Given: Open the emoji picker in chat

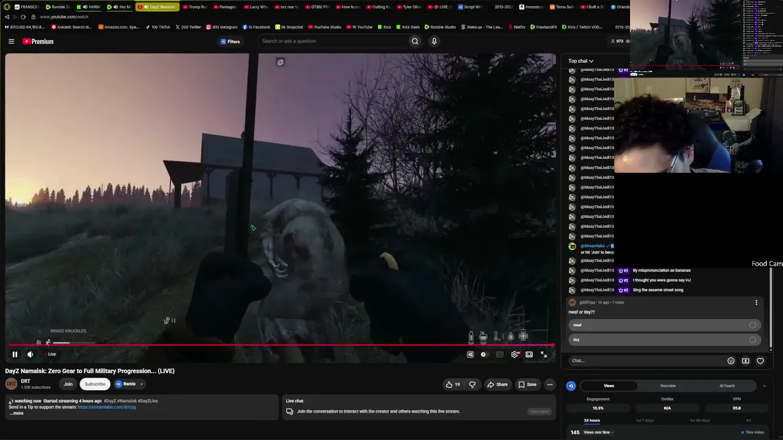Looking at the screenshot, I should [731, 361].
